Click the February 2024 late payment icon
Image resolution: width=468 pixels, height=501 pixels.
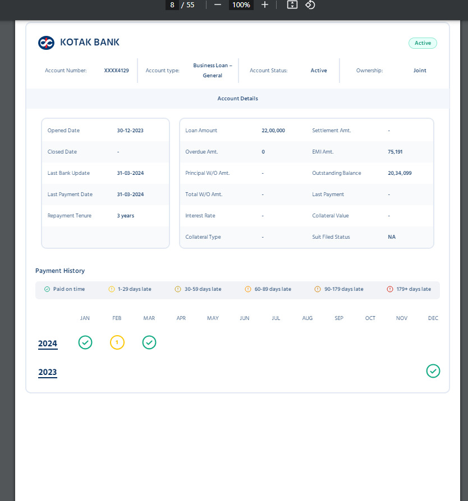pos(117,342)
